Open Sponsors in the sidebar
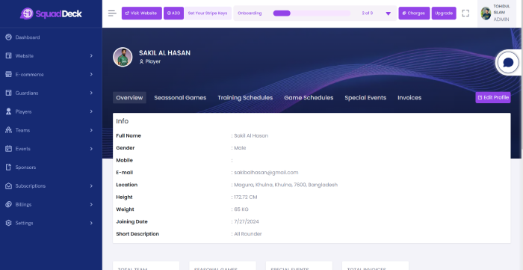 click(x=25, y=168)
